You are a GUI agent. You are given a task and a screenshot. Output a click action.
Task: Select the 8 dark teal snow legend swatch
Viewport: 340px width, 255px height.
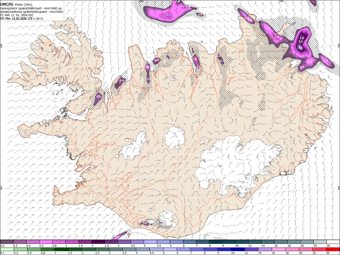215,242
